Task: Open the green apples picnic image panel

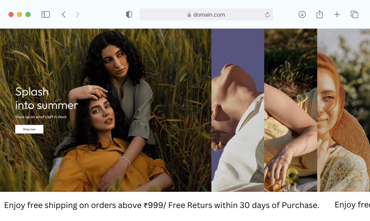Action: (x=291, y=110)
